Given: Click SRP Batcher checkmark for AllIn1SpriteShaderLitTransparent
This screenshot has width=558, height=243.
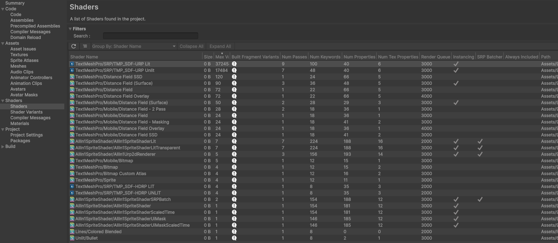Looking at the screenshot, I should point(480,148).
